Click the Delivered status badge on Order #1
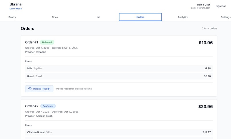 [x=47, y=42]
